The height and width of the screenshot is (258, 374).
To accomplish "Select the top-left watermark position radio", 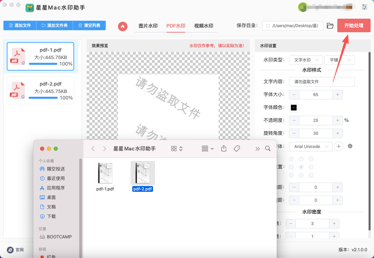I will pos(291,159).
